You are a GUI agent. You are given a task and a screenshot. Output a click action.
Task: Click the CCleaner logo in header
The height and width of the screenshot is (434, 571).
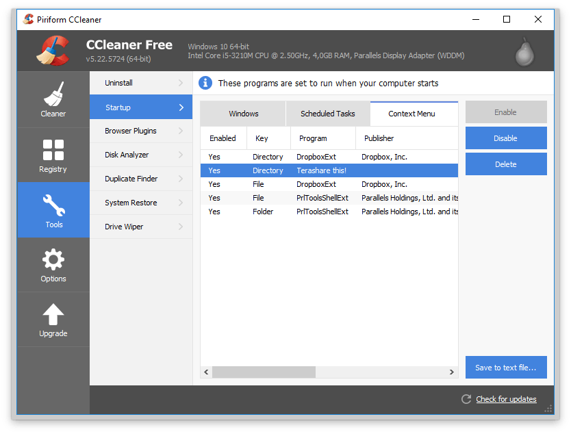(53, 51)
